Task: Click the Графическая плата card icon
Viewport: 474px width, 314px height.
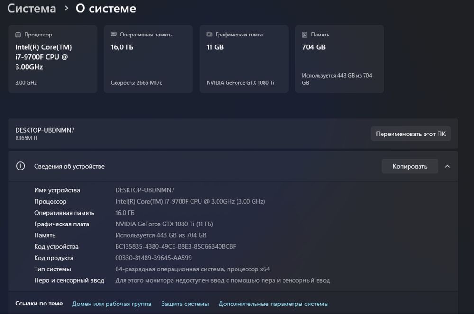Action: point(209,35)
